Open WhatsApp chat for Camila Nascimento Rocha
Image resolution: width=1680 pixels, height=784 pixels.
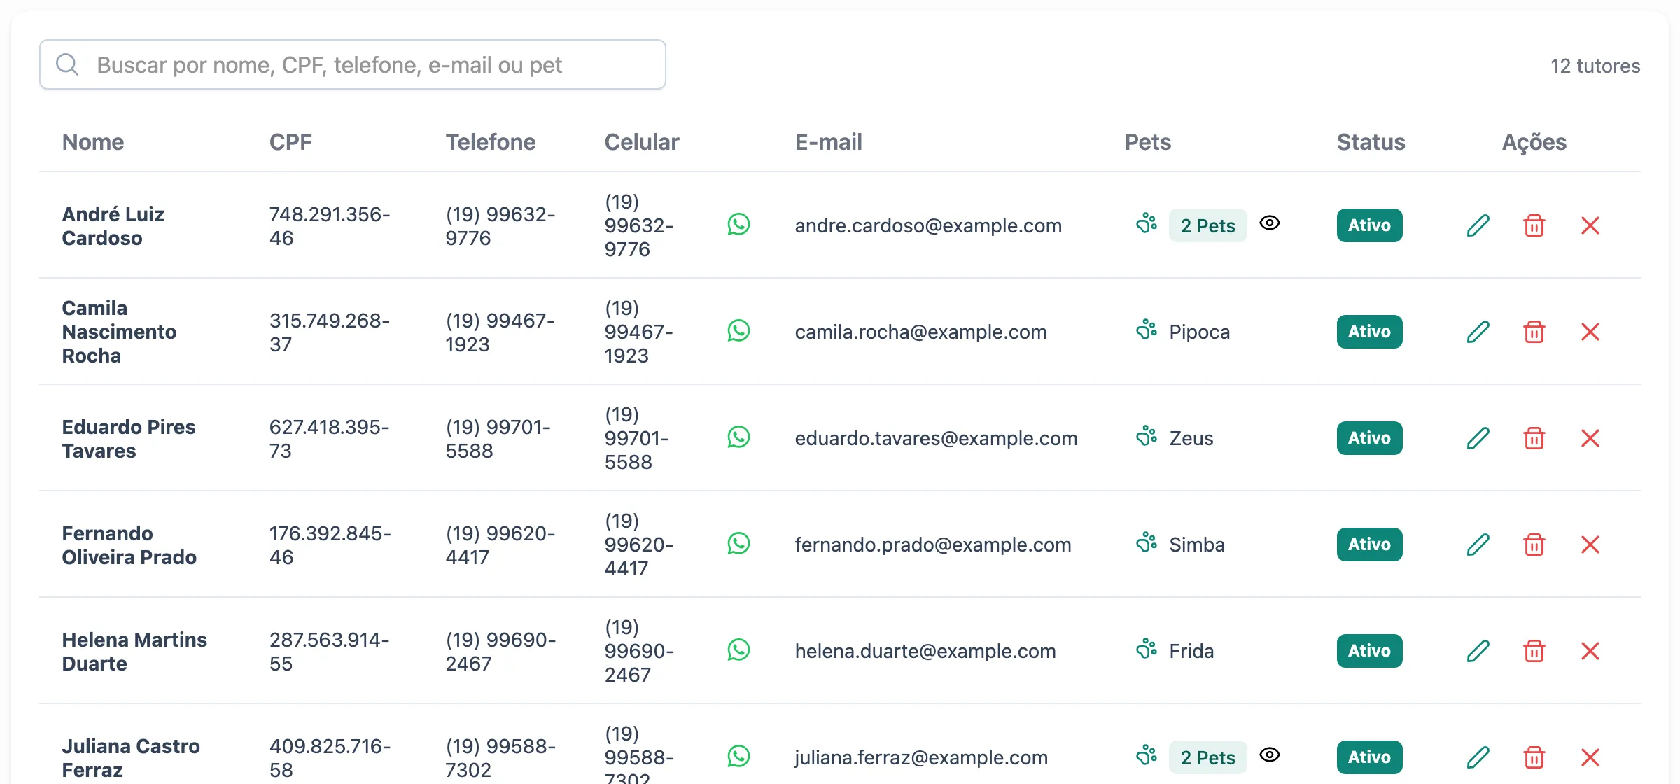coord(738,331)
